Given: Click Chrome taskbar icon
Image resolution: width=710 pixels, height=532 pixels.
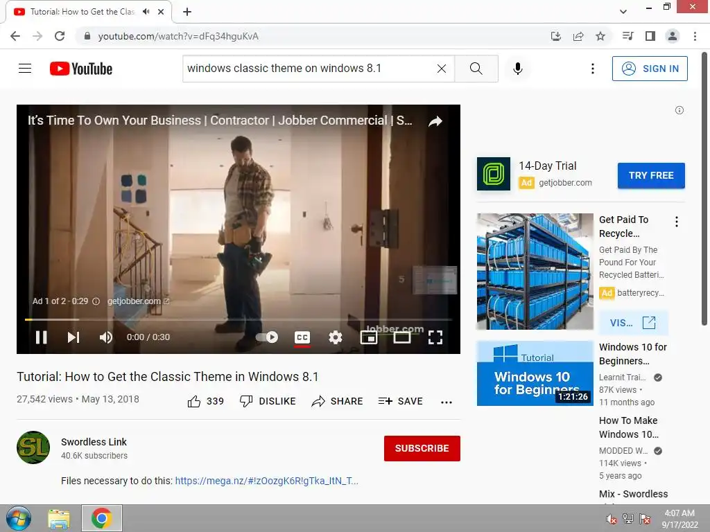Looking at the screenshot, I should [x=101, y=518].
